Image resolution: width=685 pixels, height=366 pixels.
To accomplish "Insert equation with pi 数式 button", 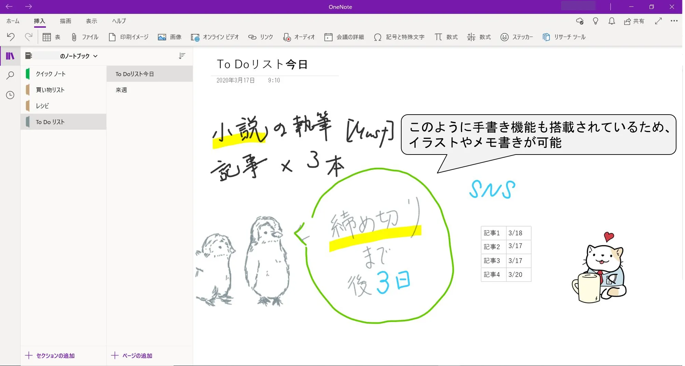I will click(x=446, y=37).
